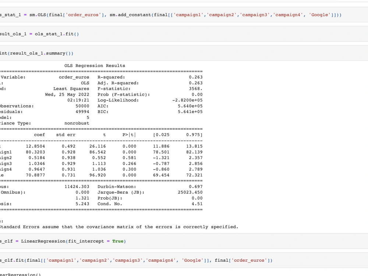This screenshot has height=276, width=368.
Task: Click the sm.OLS code cell to edit it
Action: (147, 15)
